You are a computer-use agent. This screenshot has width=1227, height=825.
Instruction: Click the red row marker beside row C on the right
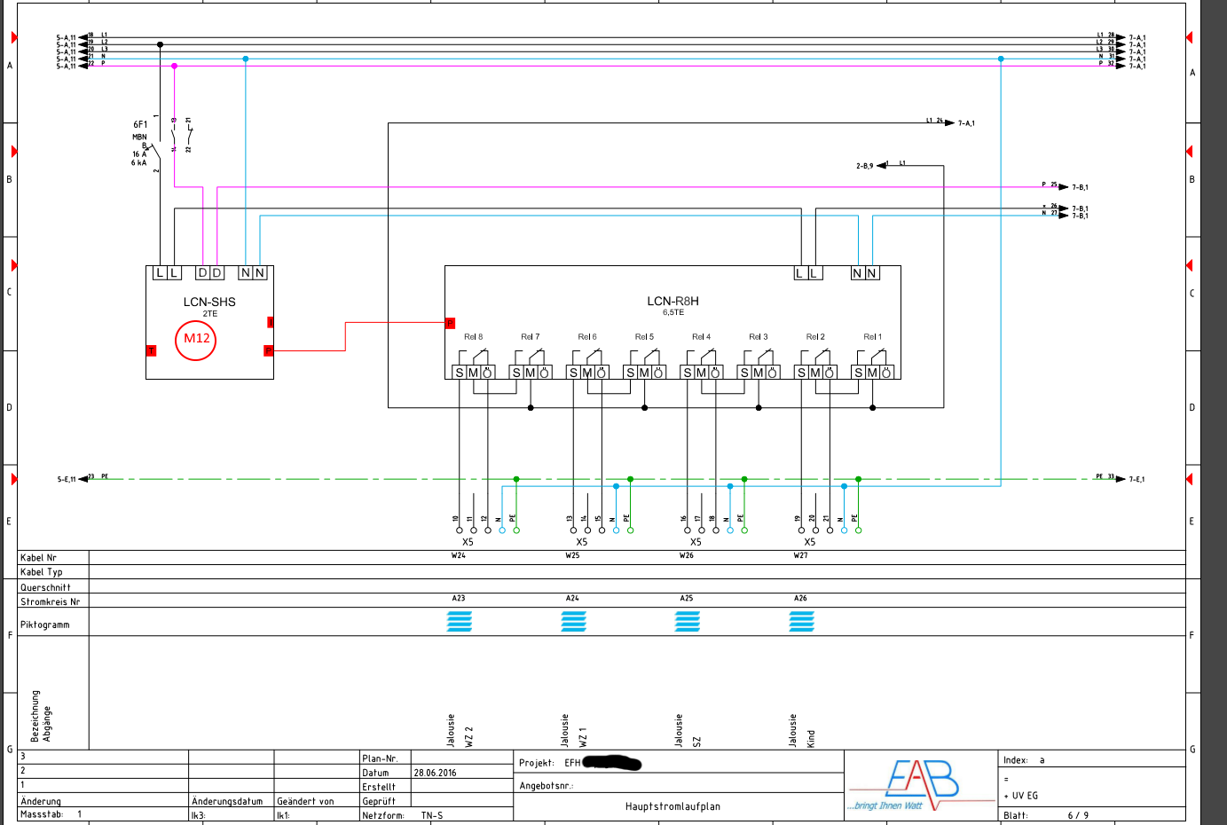point(1189,265)
